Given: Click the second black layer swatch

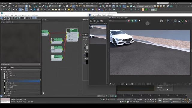Looking at the screenshot, I should [x=87, y=55].
